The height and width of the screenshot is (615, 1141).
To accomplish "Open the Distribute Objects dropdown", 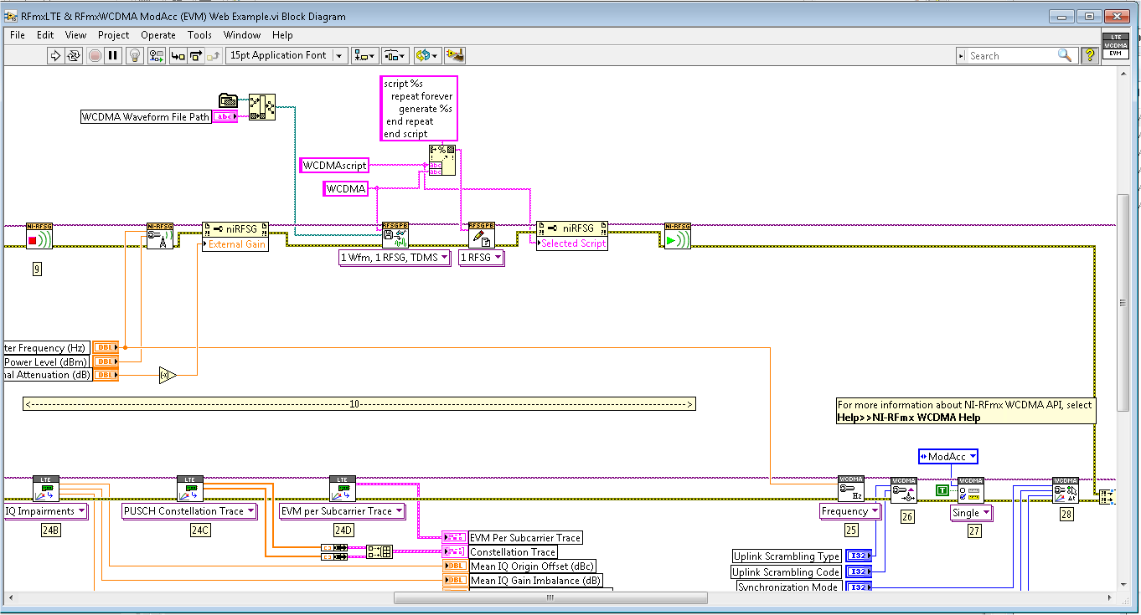I will click(395, 55).
